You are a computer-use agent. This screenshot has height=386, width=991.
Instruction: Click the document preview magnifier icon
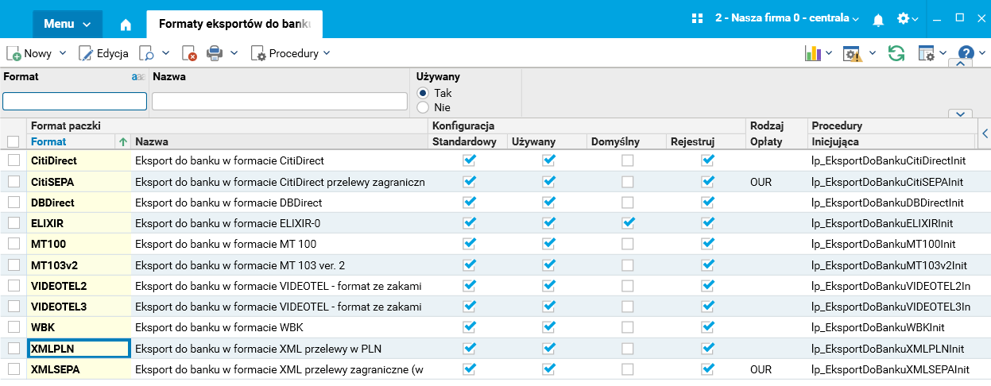tap(146, 54)
